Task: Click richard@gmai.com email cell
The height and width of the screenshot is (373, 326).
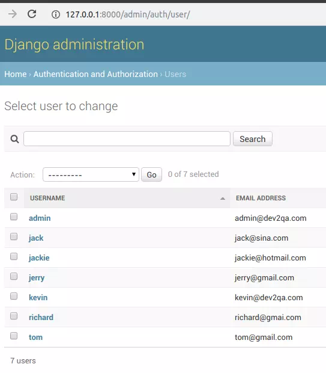Action: tap(268, 317)
